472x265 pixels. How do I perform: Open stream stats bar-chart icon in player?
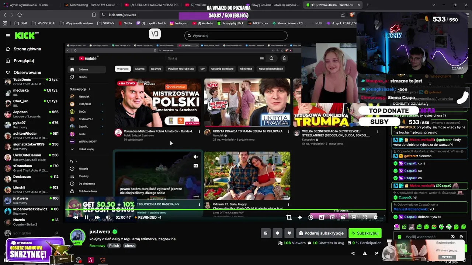(x=322, y=218)
